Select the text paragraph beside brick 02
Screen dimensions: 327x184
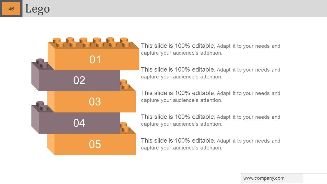[211, 73]
